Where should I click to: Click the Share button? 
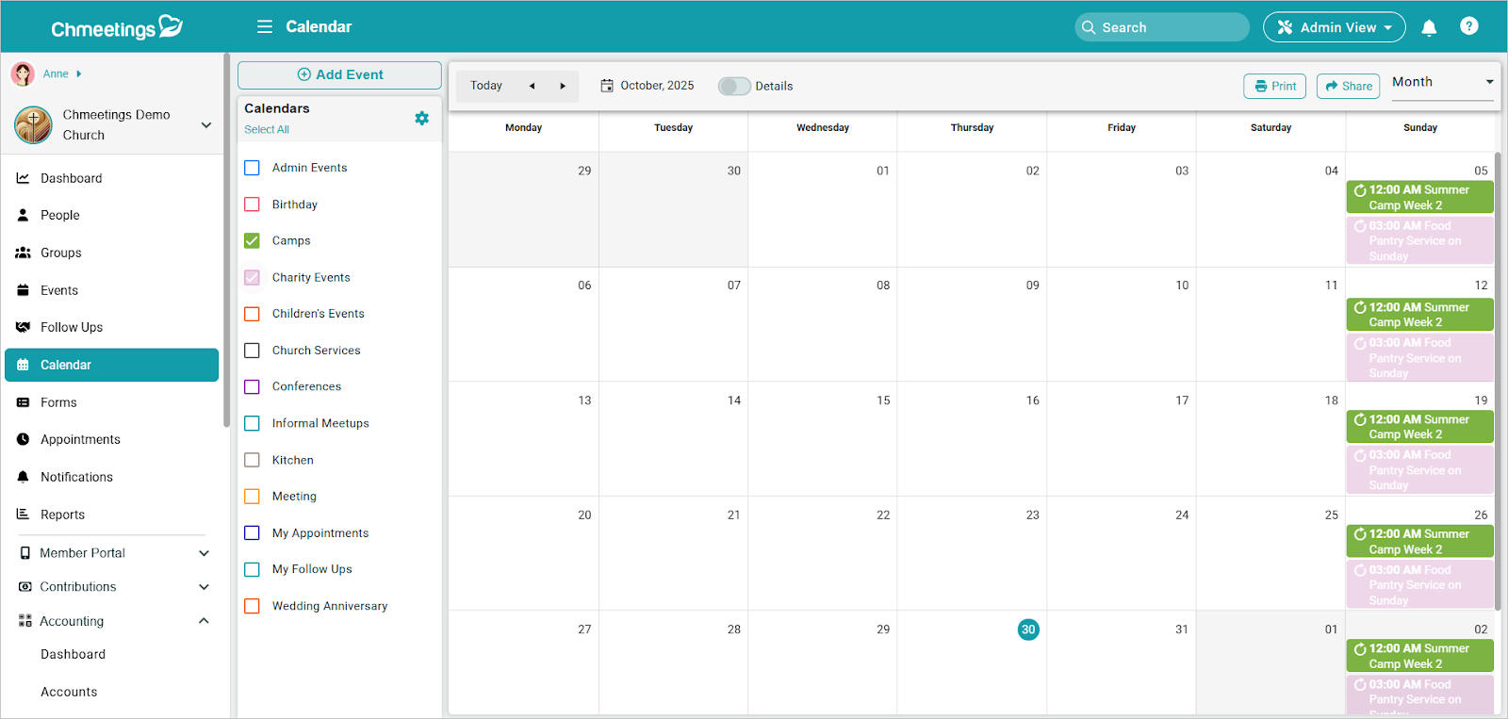tap(1348, 86)
